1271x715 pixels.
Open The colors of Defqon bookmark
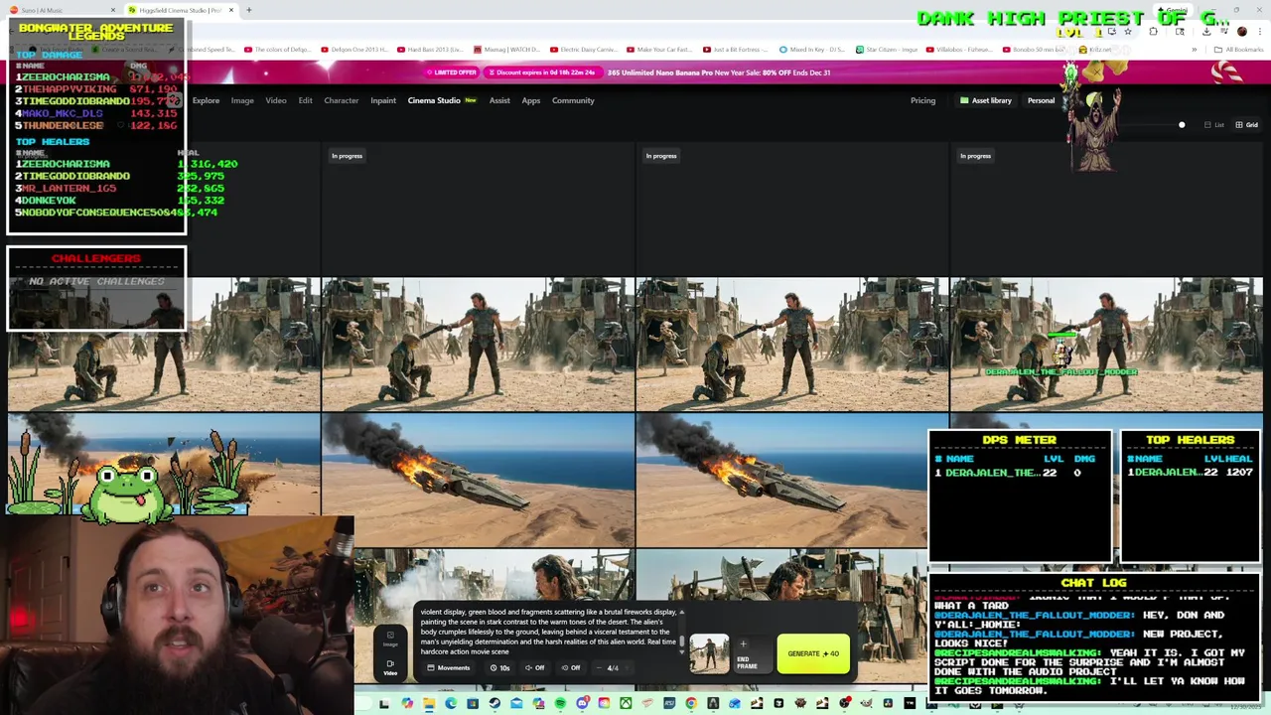(x=277, y=49)
